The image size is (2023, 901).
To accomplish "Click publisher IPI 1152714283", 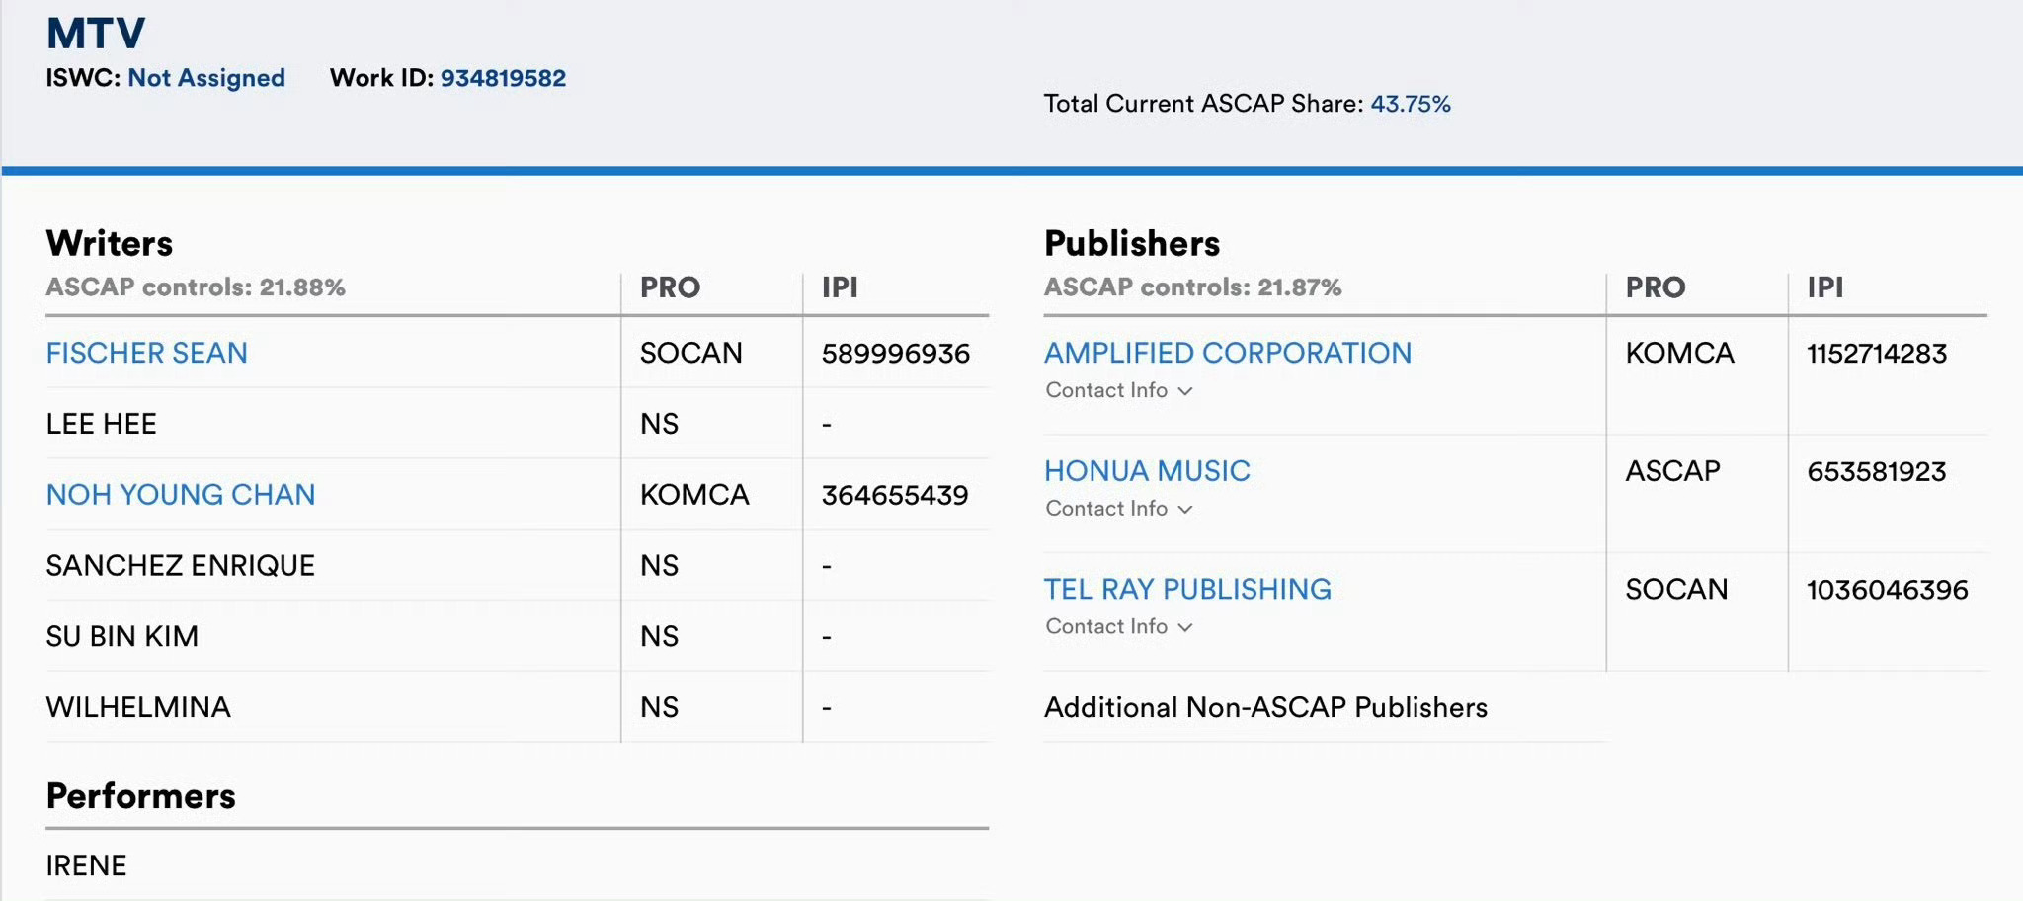I will (x=1877, y=353).
